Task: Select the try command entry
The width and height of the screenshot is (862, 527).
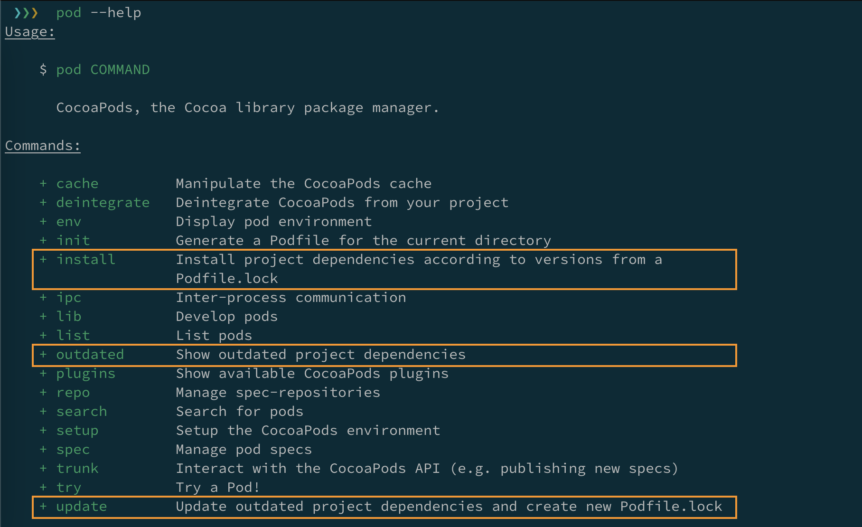Action: point(69,487)
